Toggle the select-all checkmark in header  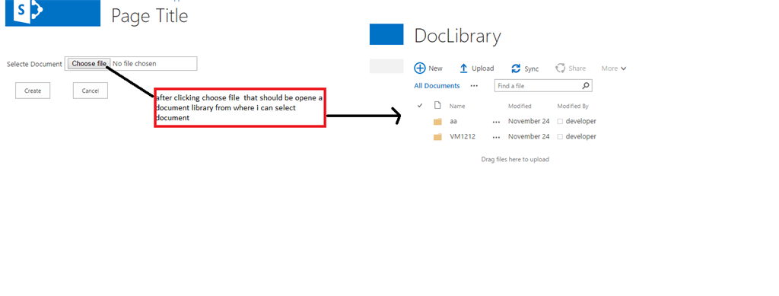point(420,105)
